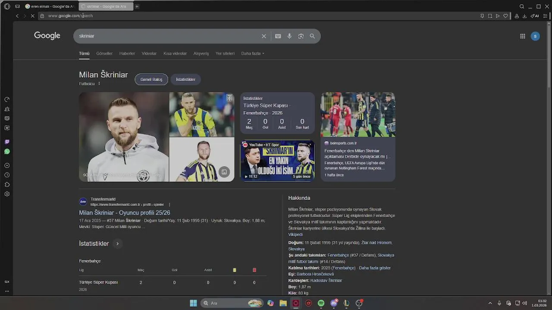The image size is (552, 310).
Task: Select the Haberler results tab
Action: tap(127, 53)
